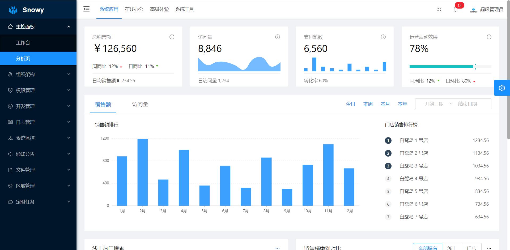Open the notification bell with 12 alerts
This screenshot has width=510, height=250.
coord(455,10)
